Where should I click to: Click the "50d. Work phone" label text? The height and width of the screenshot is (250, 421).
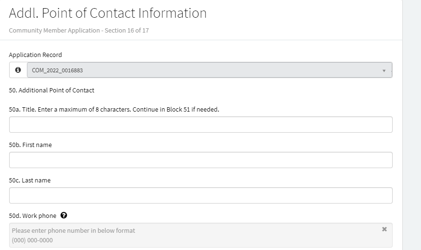32,216
